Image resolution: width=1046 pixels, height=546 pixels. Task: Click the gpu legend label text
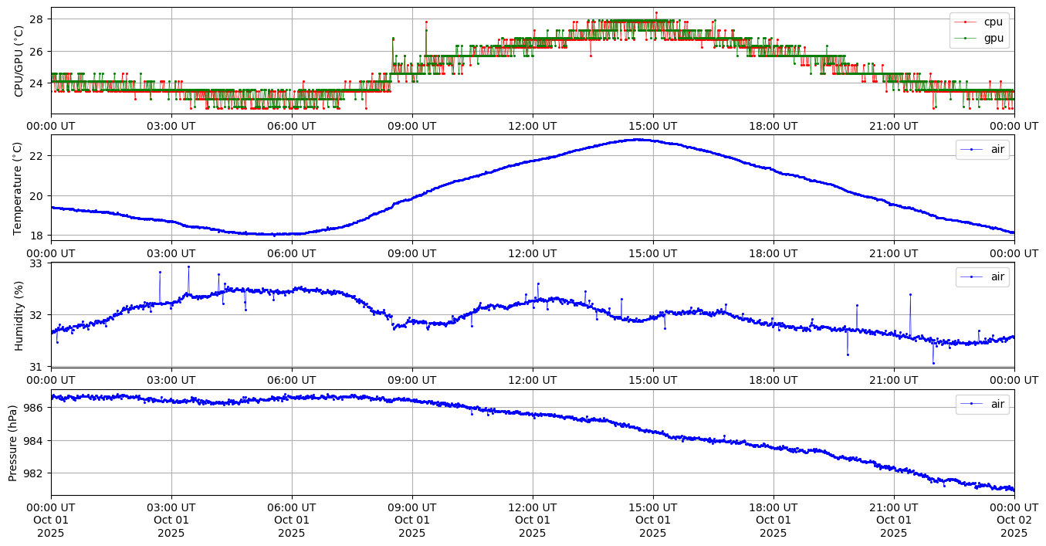pyautogui.click(x=994, y=37)
